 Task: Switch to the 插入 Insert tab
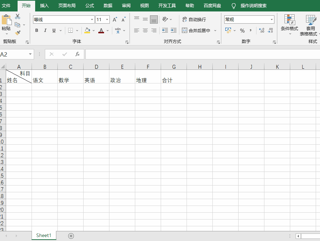pos(44,5)
